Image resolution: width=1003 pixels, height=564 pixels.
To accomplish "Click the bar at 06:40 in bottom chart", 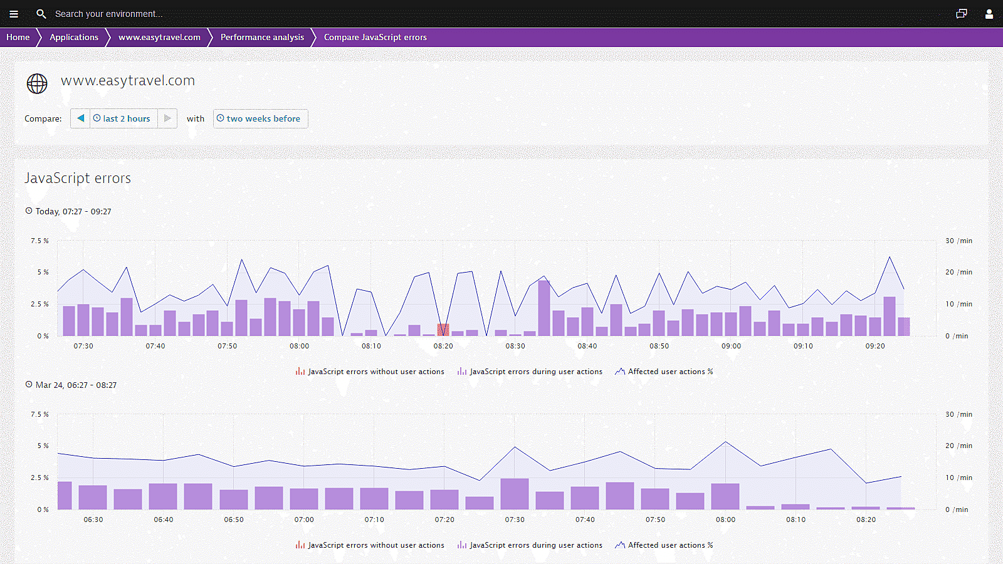I will coord(163,496).
